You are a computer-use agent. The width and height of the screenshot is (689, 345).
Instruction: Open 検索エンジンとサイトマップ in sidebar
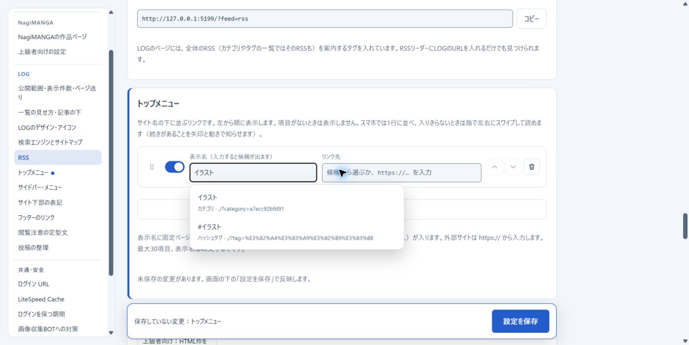58,142
